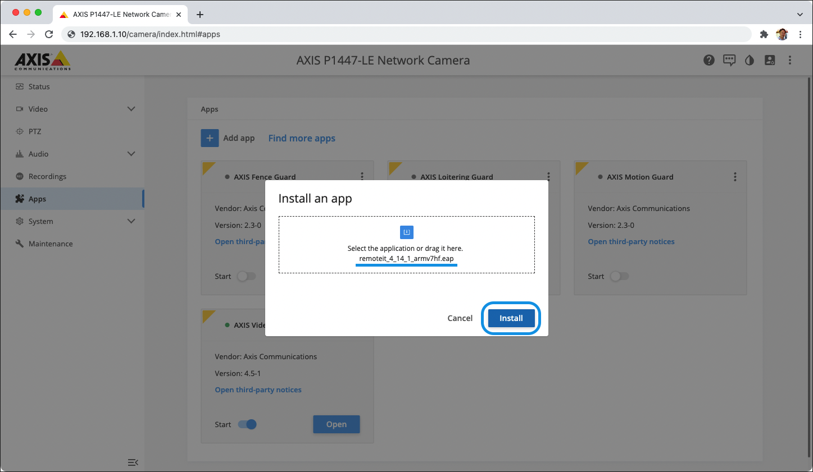Click the Audio icon in sidebar
813x472 pixels.
[20, 154]
